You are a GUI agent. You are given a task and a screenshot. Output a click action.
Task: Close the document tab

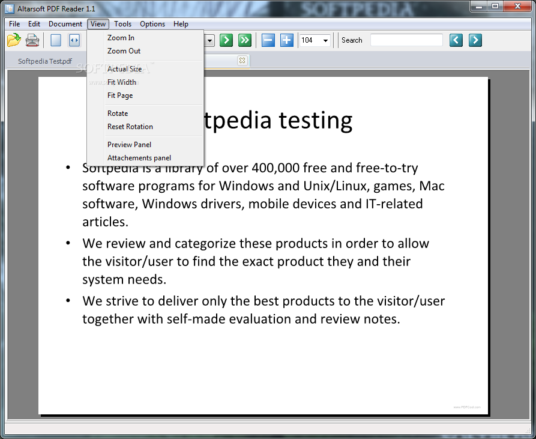[242, 61]
